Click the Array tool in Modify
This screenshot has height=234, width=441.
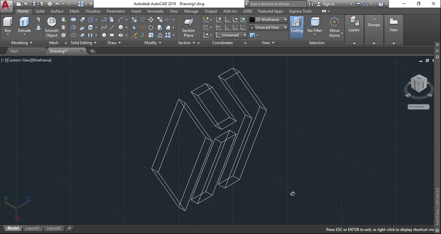point(168,35)
